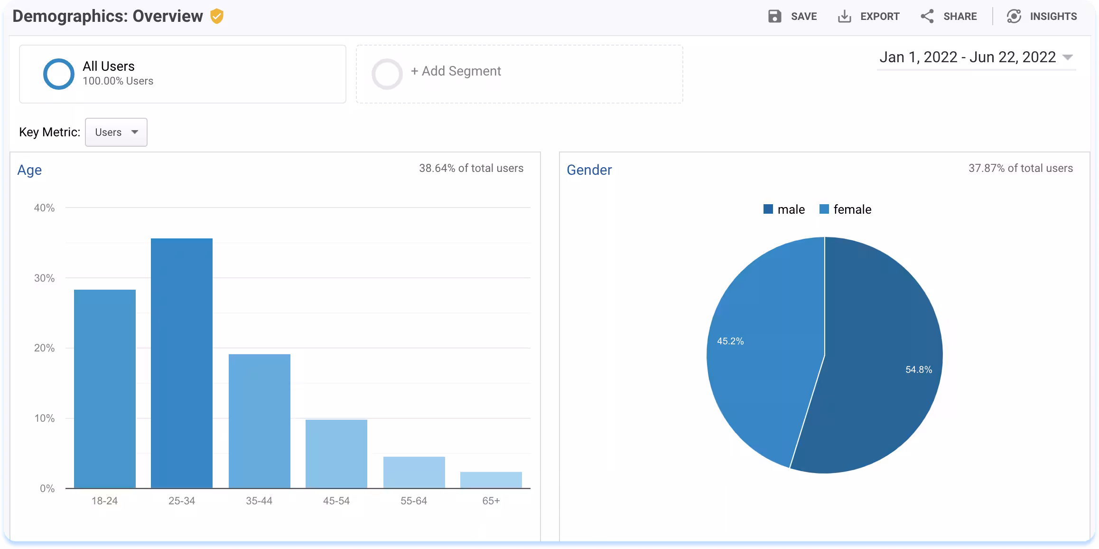Viewport: 1099px width, 549px height.
Task: Click the SAVE text label
Action: pyautogui.click(x=803, y=17)
